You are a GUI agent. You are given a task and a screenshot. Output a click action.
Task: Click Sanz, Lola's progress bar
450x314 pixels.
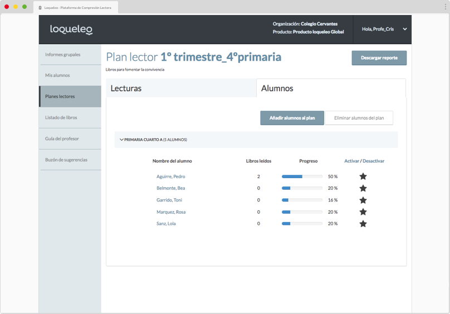pos(302,224)
